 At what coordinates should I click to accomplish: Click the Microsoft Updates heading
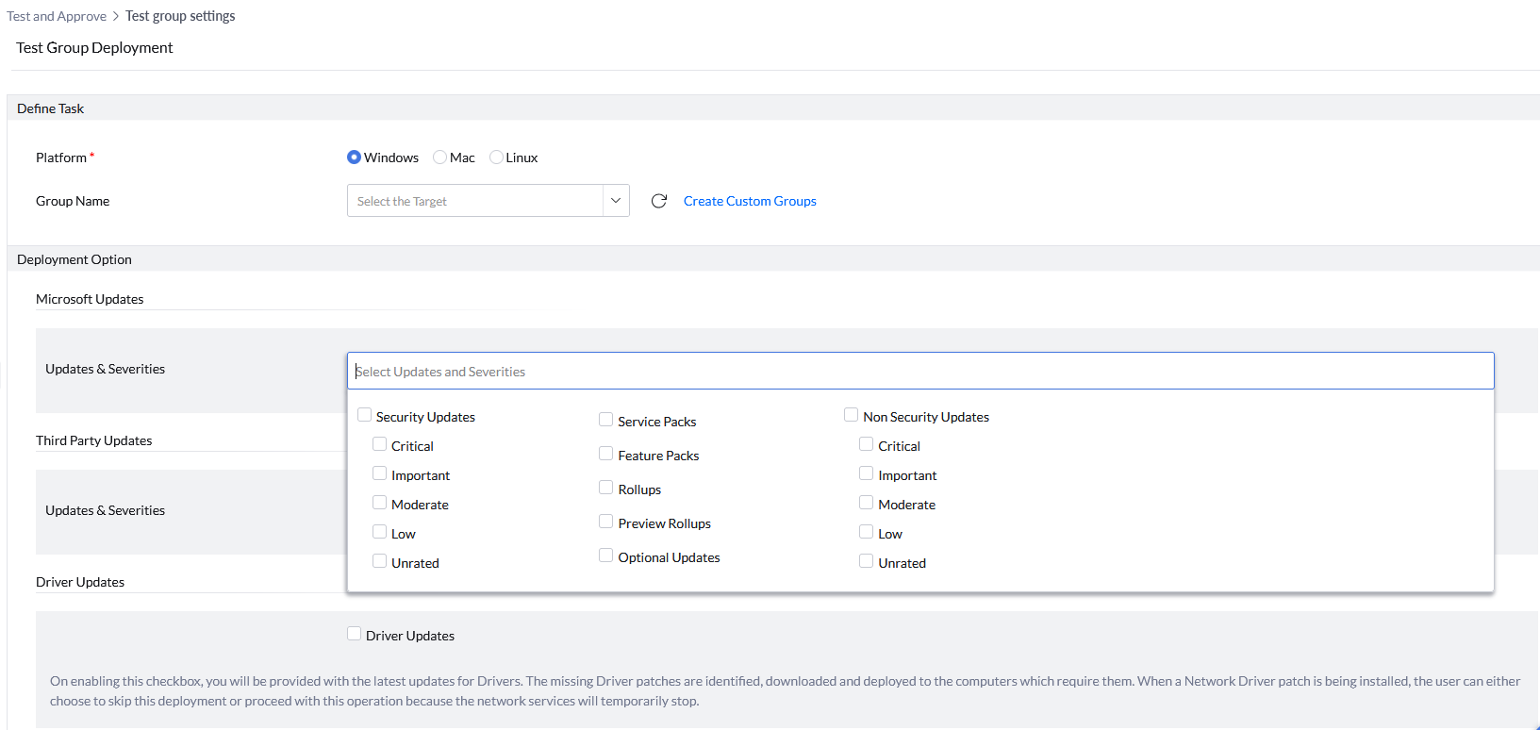(90, 299)
